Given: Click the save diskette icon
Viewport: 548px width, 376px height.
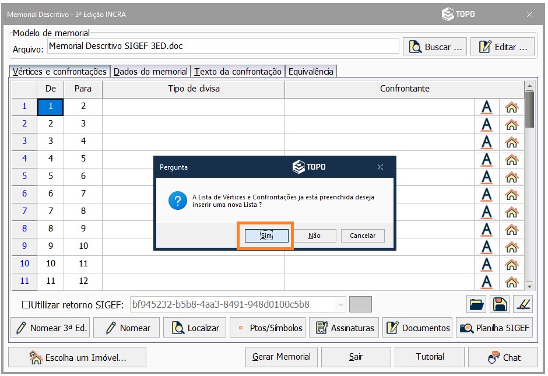Looking at the screenshot, I should coord(500,304).
